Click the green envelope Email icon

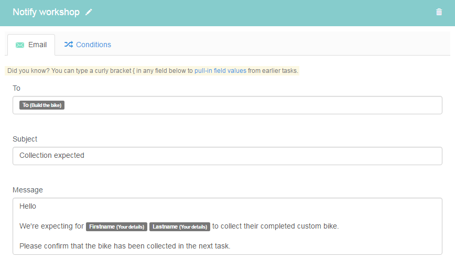pyautogui.click(x=20, y=45)
